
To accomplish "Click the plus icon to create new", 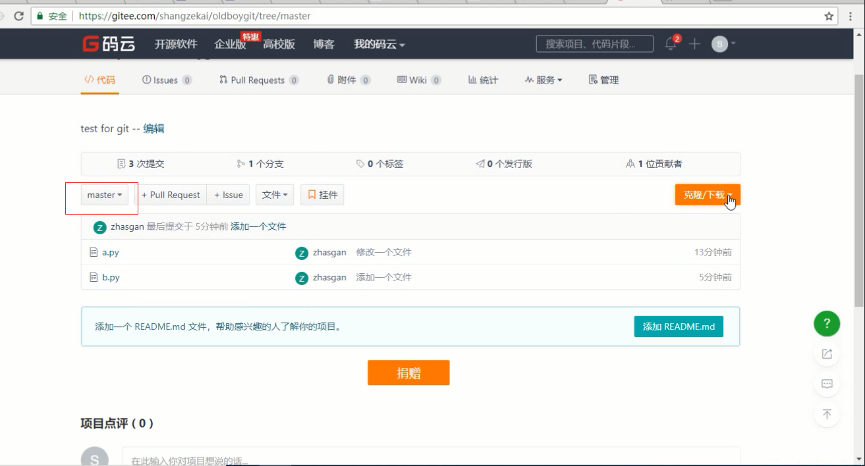I will 694,43.
